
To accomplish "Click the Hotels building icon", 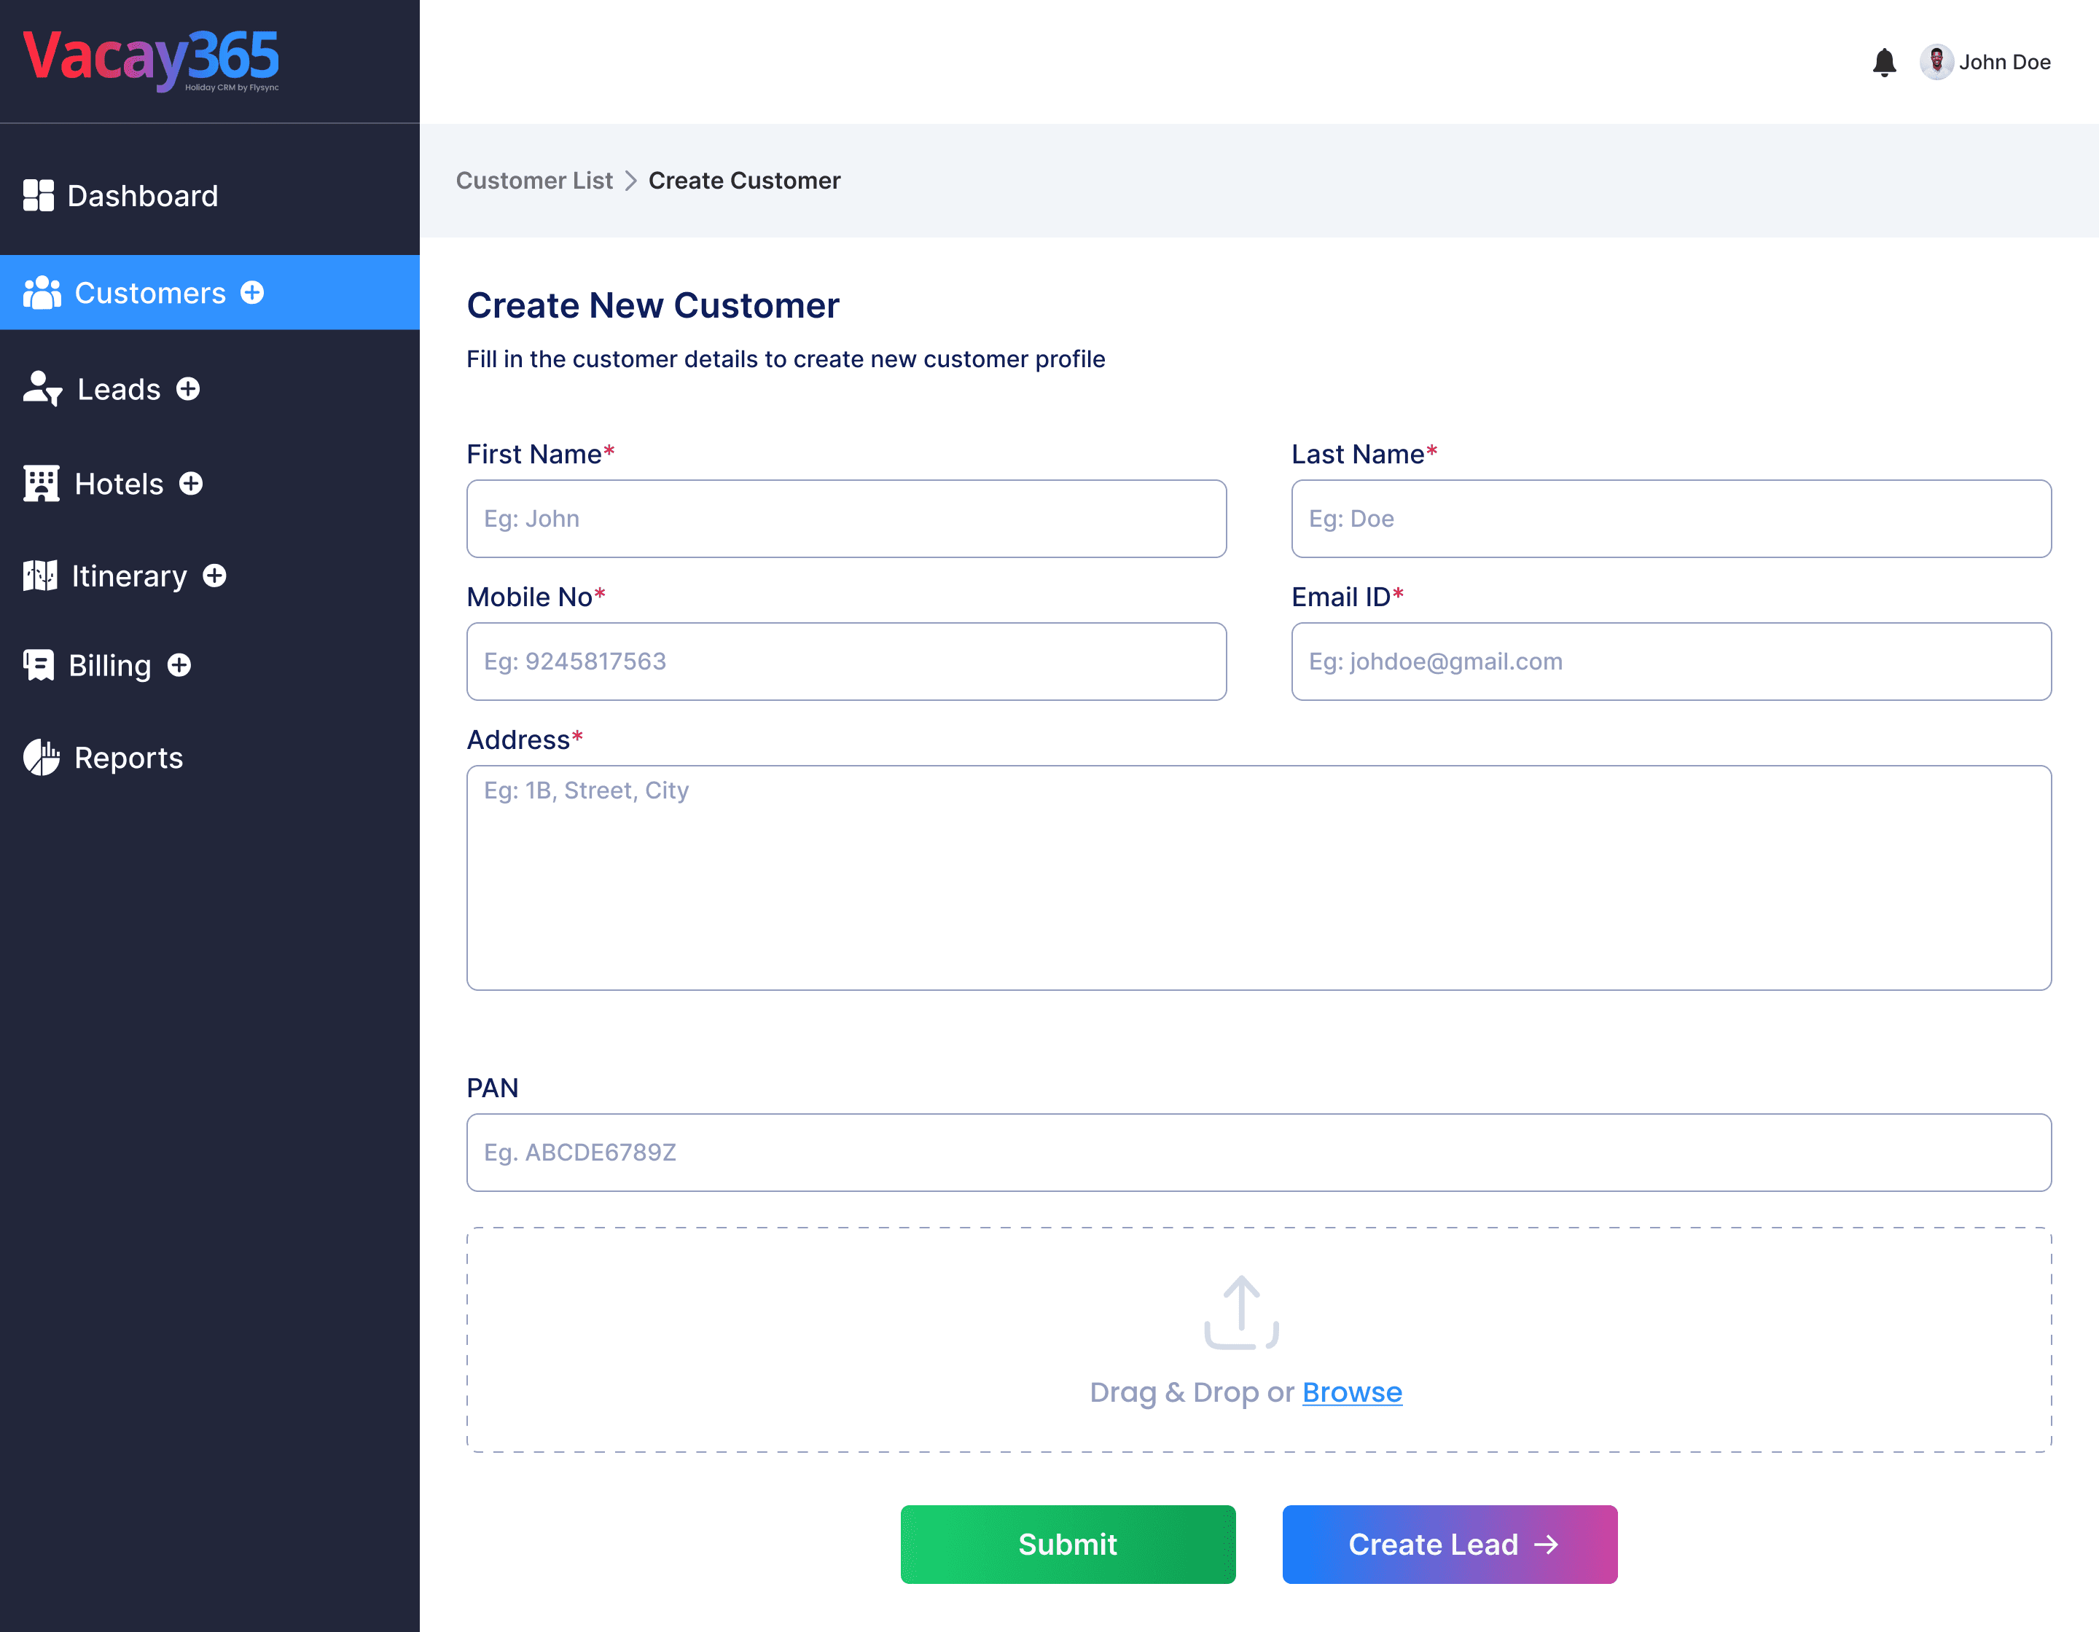I will click(40, 484).
